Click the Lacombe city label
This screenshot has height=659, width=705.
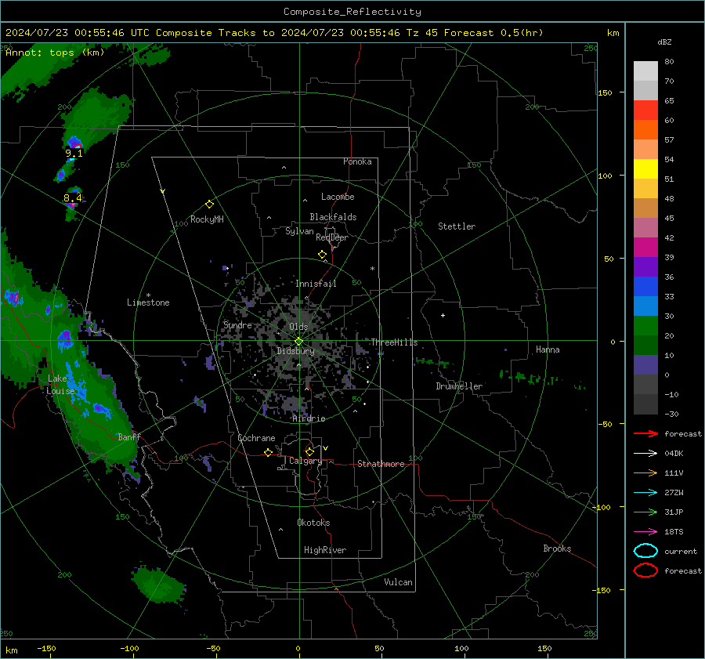(x=338, y=197)
